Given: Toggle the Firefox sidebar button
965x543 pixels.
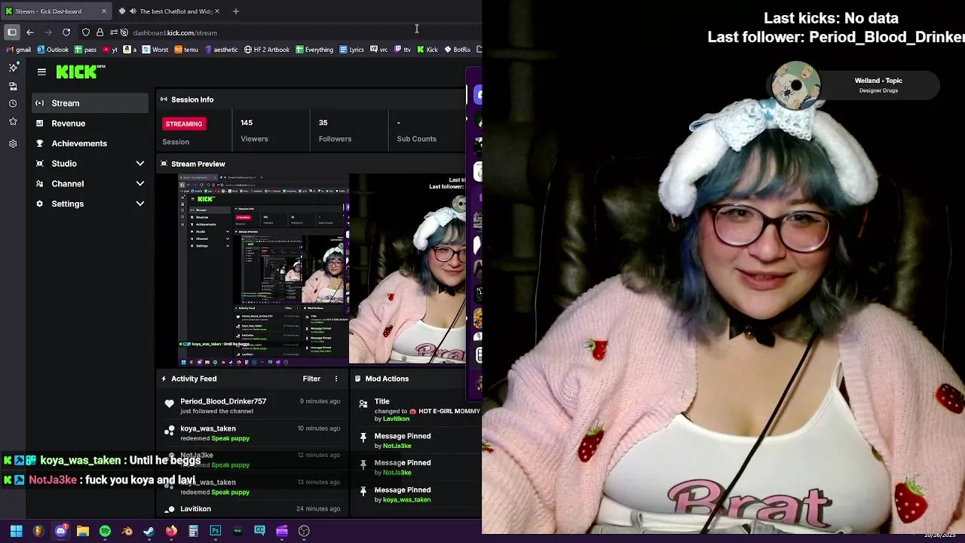Looking at the screenshot, I should click(12, 32).
